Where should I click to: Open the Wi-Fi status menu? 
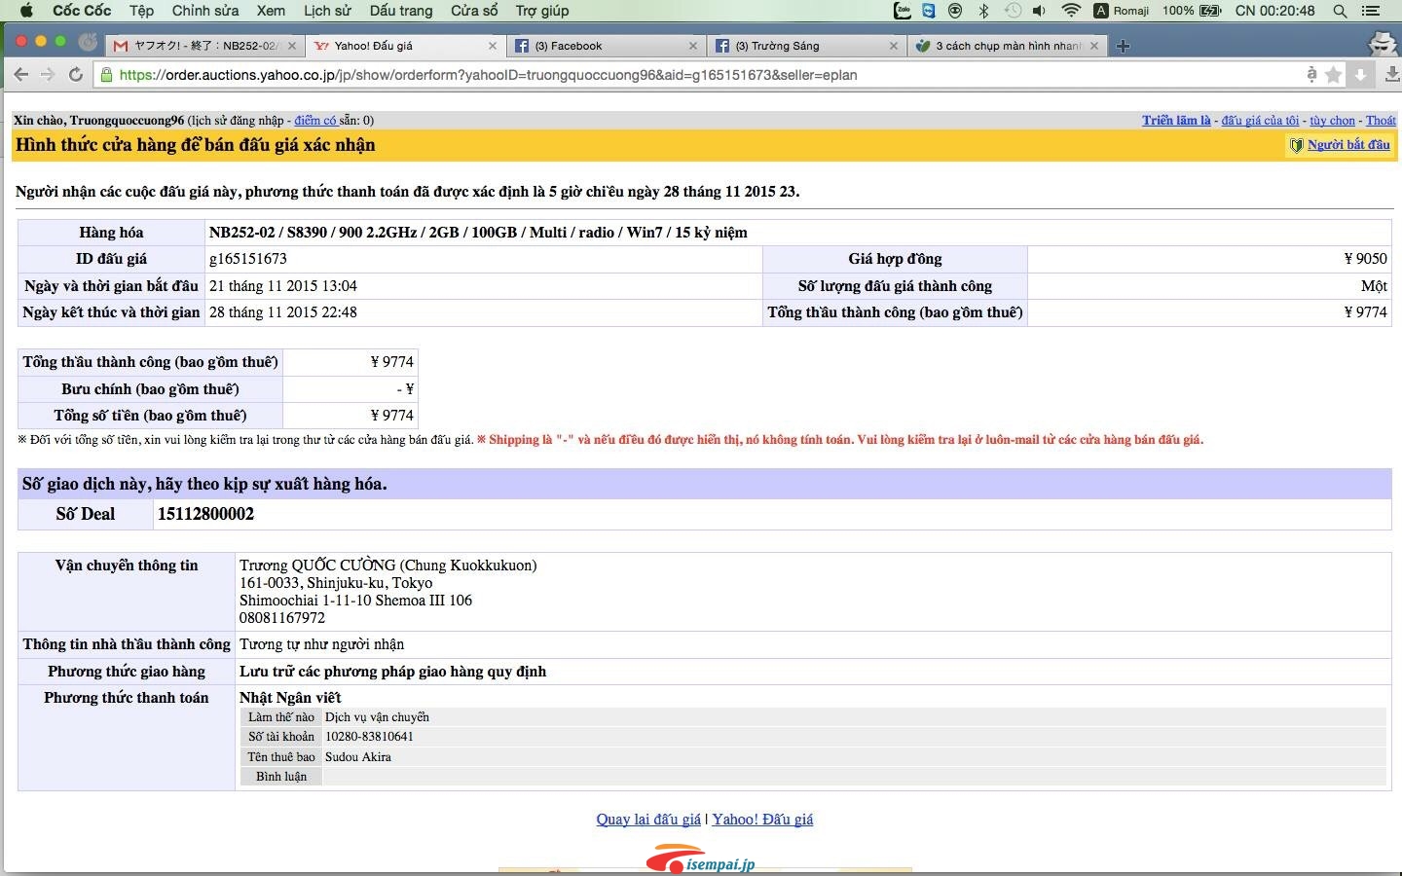click(1071, 11)
